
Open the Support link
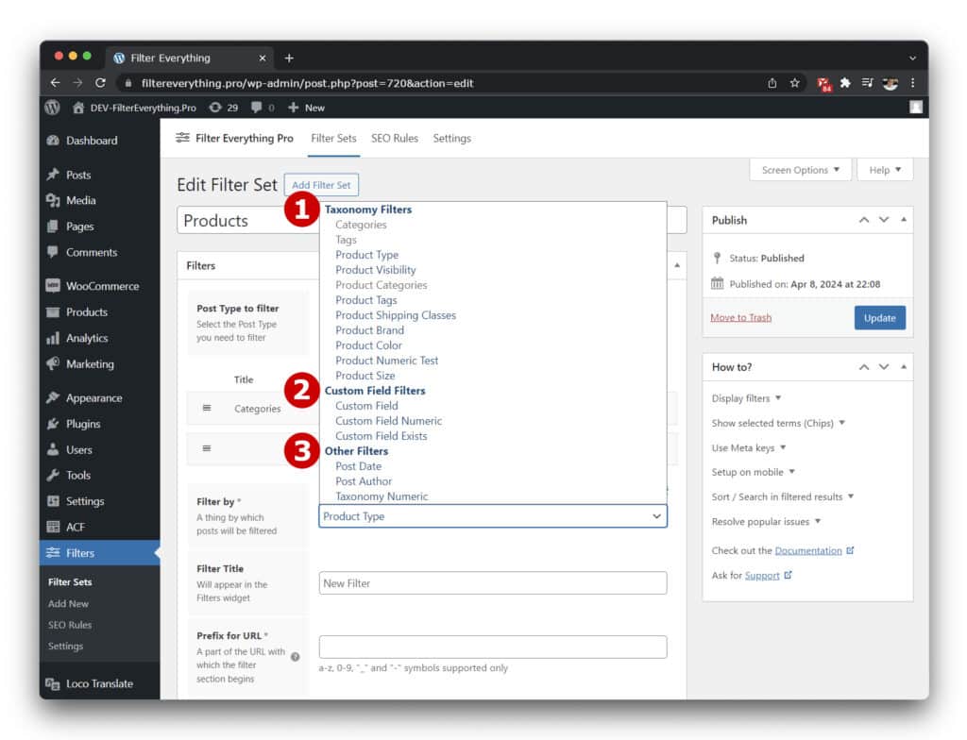tap(762, 576)
